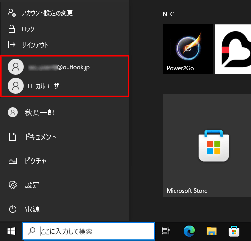The height and width of the screenshot is (241, 251).
Task: Click the Pictures landscape icon
Action: coord(13,161)
